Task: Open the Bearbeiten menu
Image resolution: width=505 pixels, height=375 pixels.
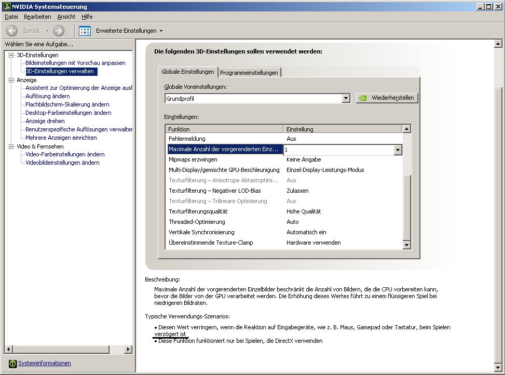Action: click(x=37, y=17)
